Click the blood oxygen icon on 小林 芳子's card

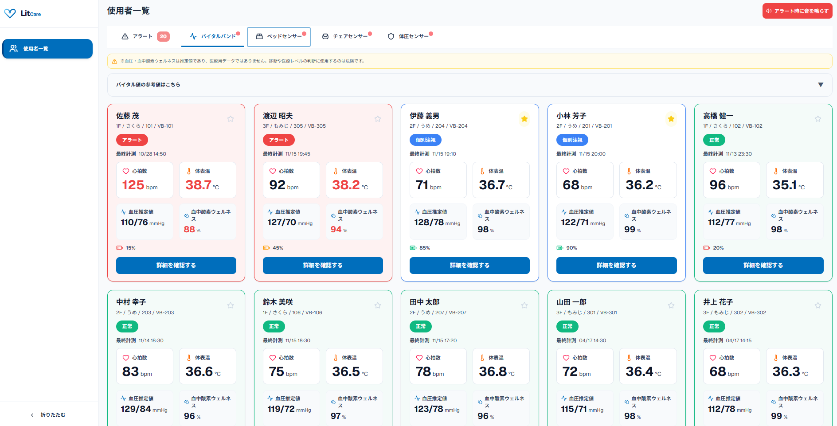[x=626, y=215]
